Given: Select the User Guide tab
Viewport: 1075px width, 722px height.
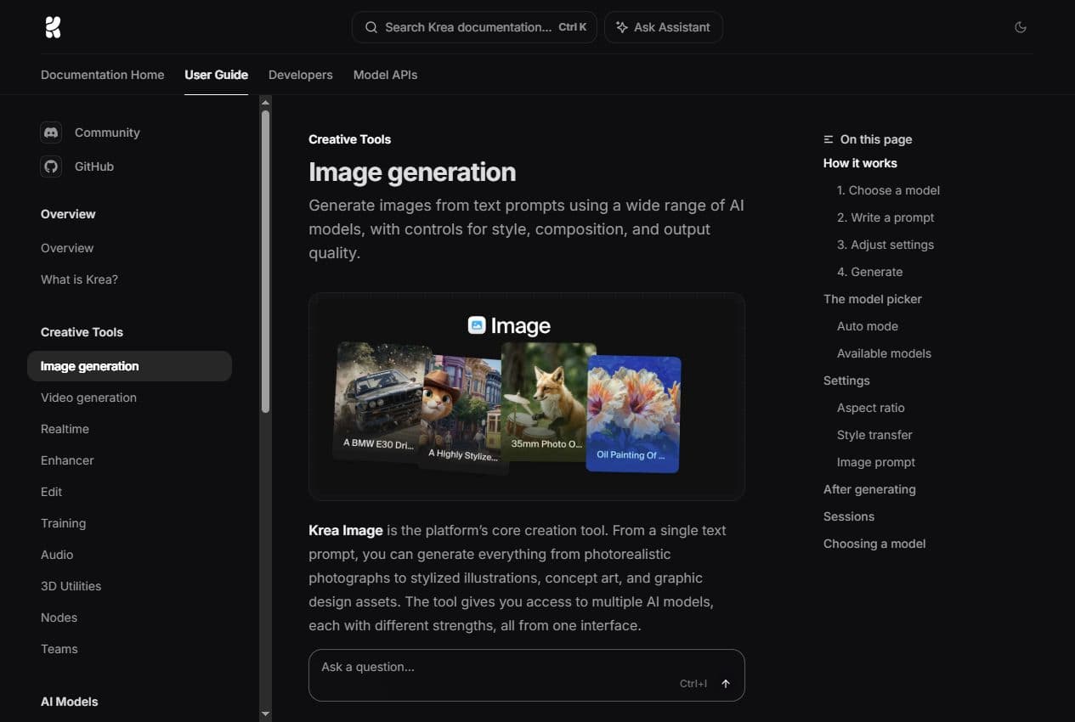Looking at the screenshot, I should [217, 75].
